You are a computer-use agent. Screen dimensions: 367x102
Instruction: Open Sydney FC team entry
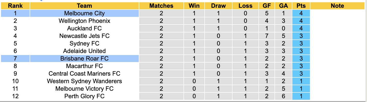tap(84, 43)
